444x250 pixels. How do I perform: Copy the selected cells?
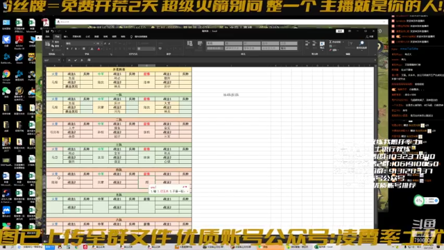(53, 46)
